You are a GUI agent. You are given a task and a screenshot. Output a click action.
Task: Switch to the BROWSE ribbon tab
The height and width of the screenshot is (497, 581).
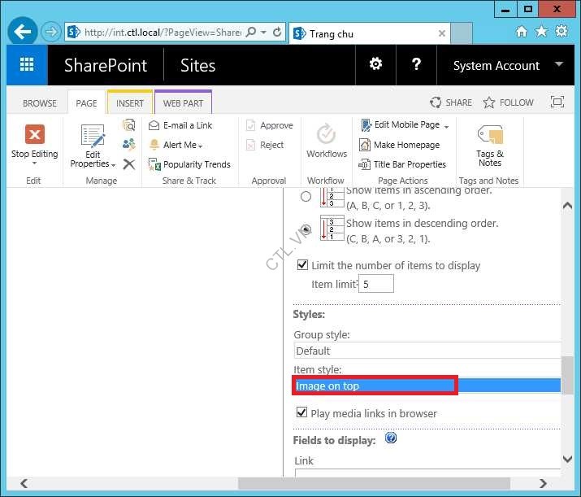point(40,103)
